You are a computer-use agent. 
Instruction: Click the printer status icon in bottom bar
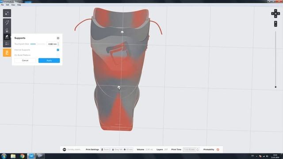64,149
